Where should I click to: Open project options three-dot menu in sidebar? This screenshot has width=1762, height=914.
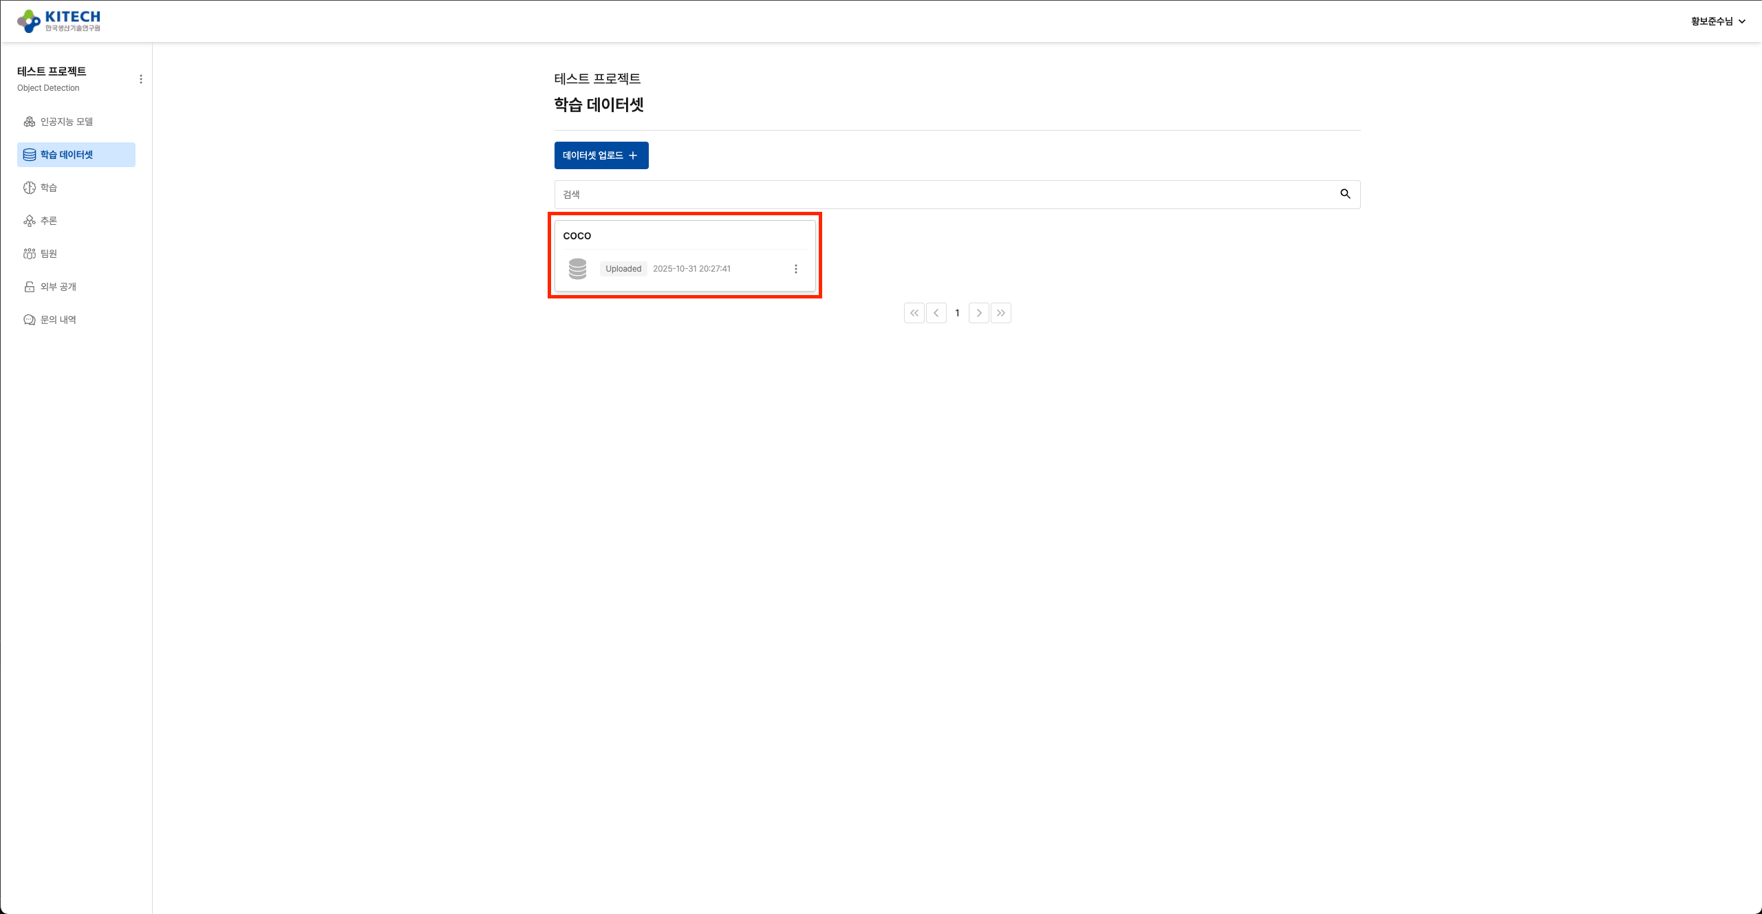coord(141,79)
